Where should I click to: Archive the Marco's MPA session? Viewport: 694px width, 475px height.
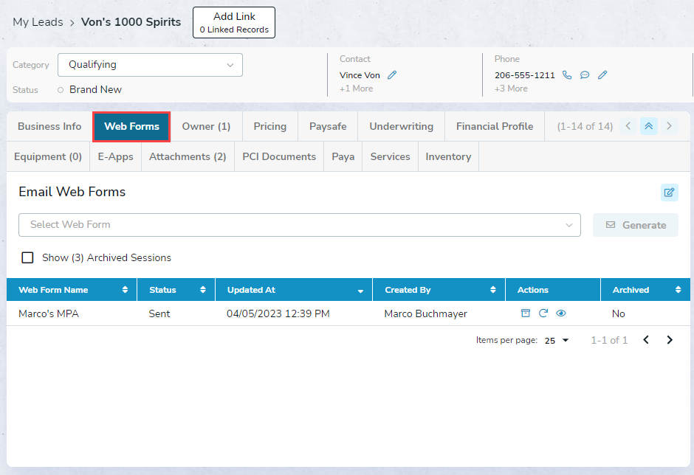click(526, 313)
